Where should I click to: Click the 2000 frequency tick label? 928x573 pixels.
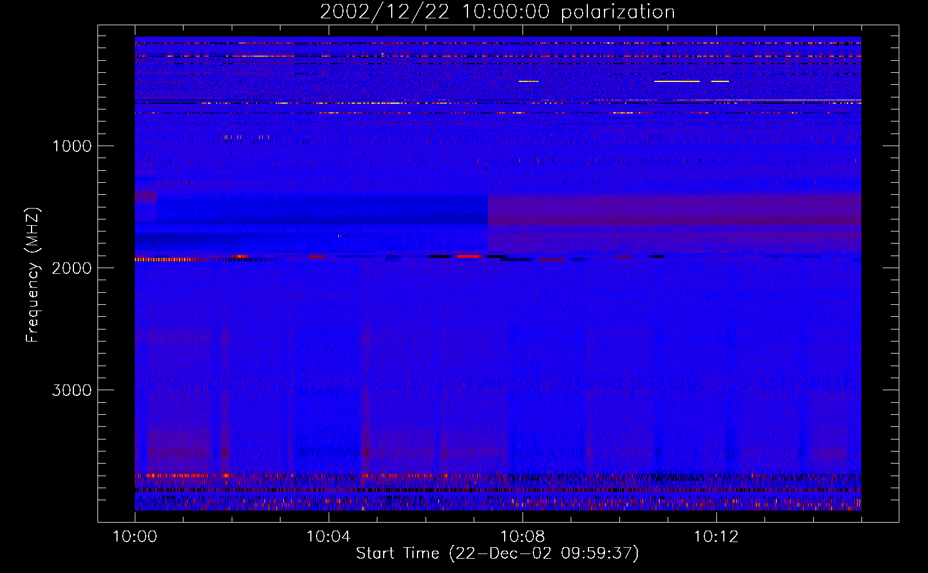72,268
